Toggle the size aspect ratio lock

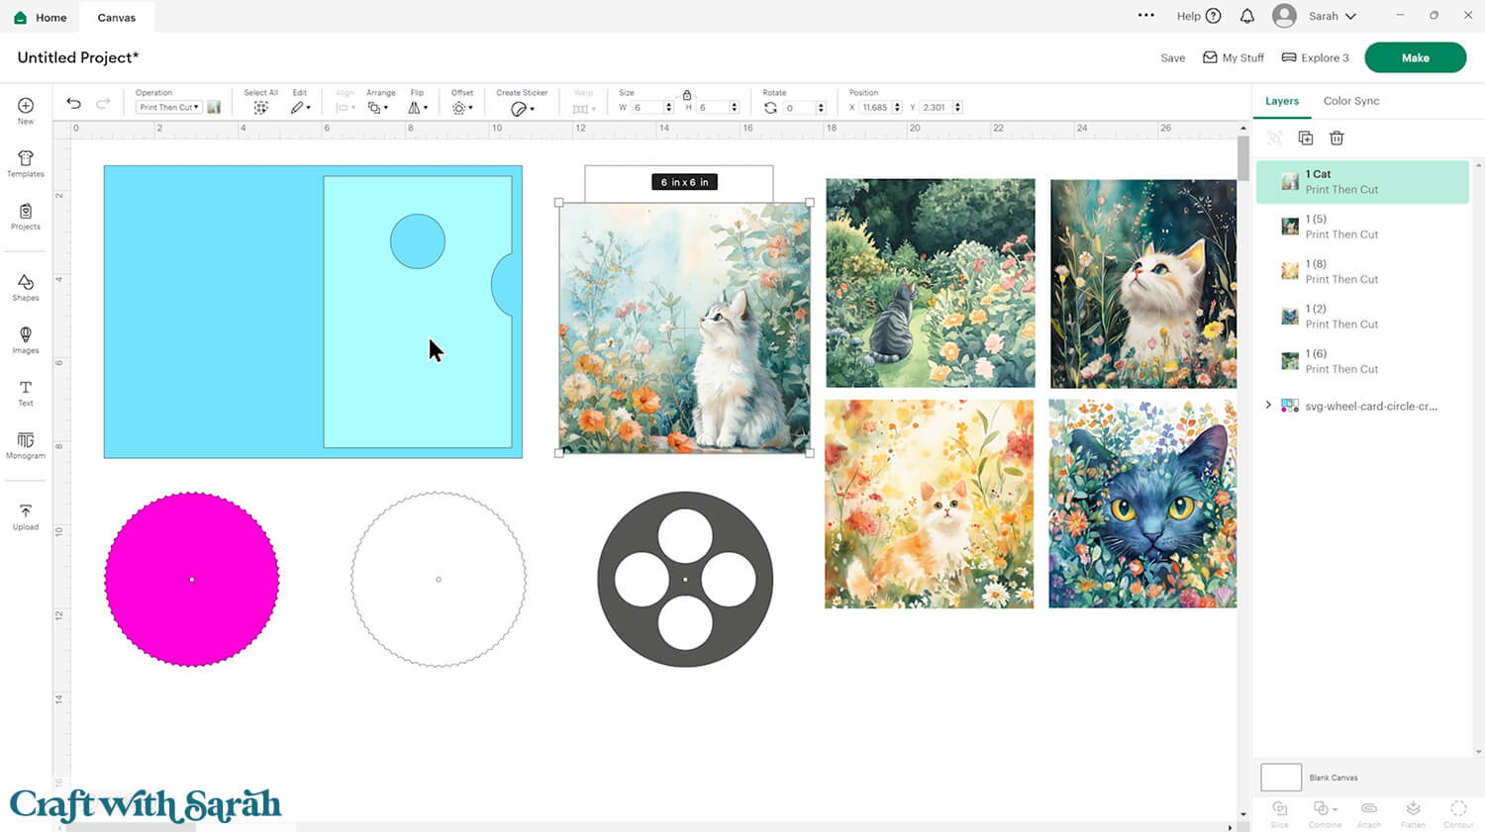[x=687, y=95]
